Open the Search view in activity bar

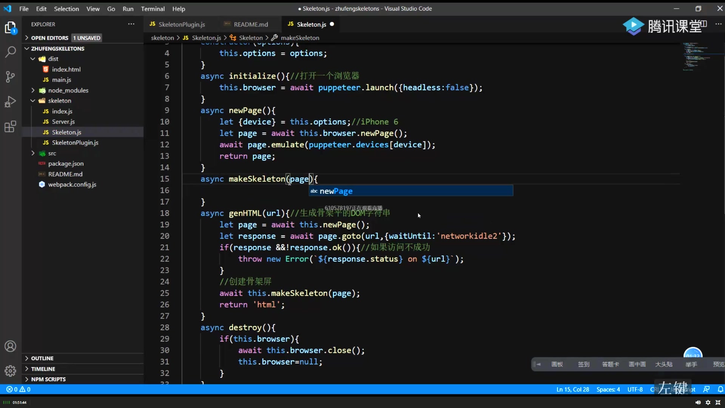[10, 52]
